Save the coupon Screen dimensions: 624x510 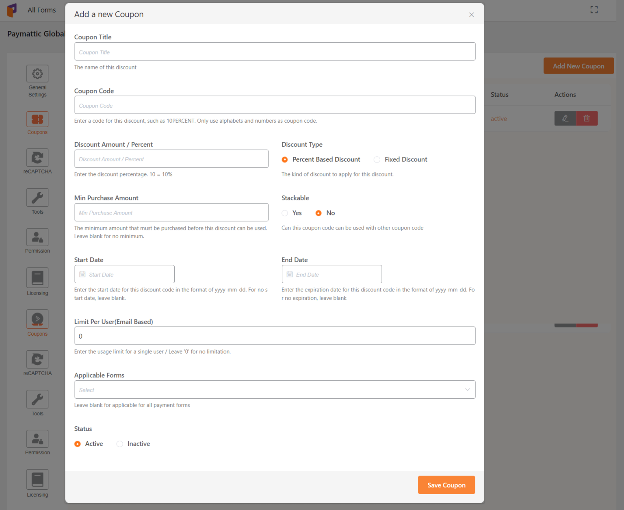click(x=446, y=485)
